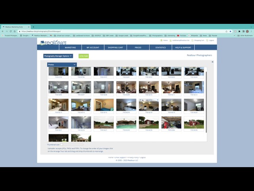Click the photo grid vertical scrollbar
The height and width of the screenshot is (191, 254).
pyautogui.click(x=206, y=102)
